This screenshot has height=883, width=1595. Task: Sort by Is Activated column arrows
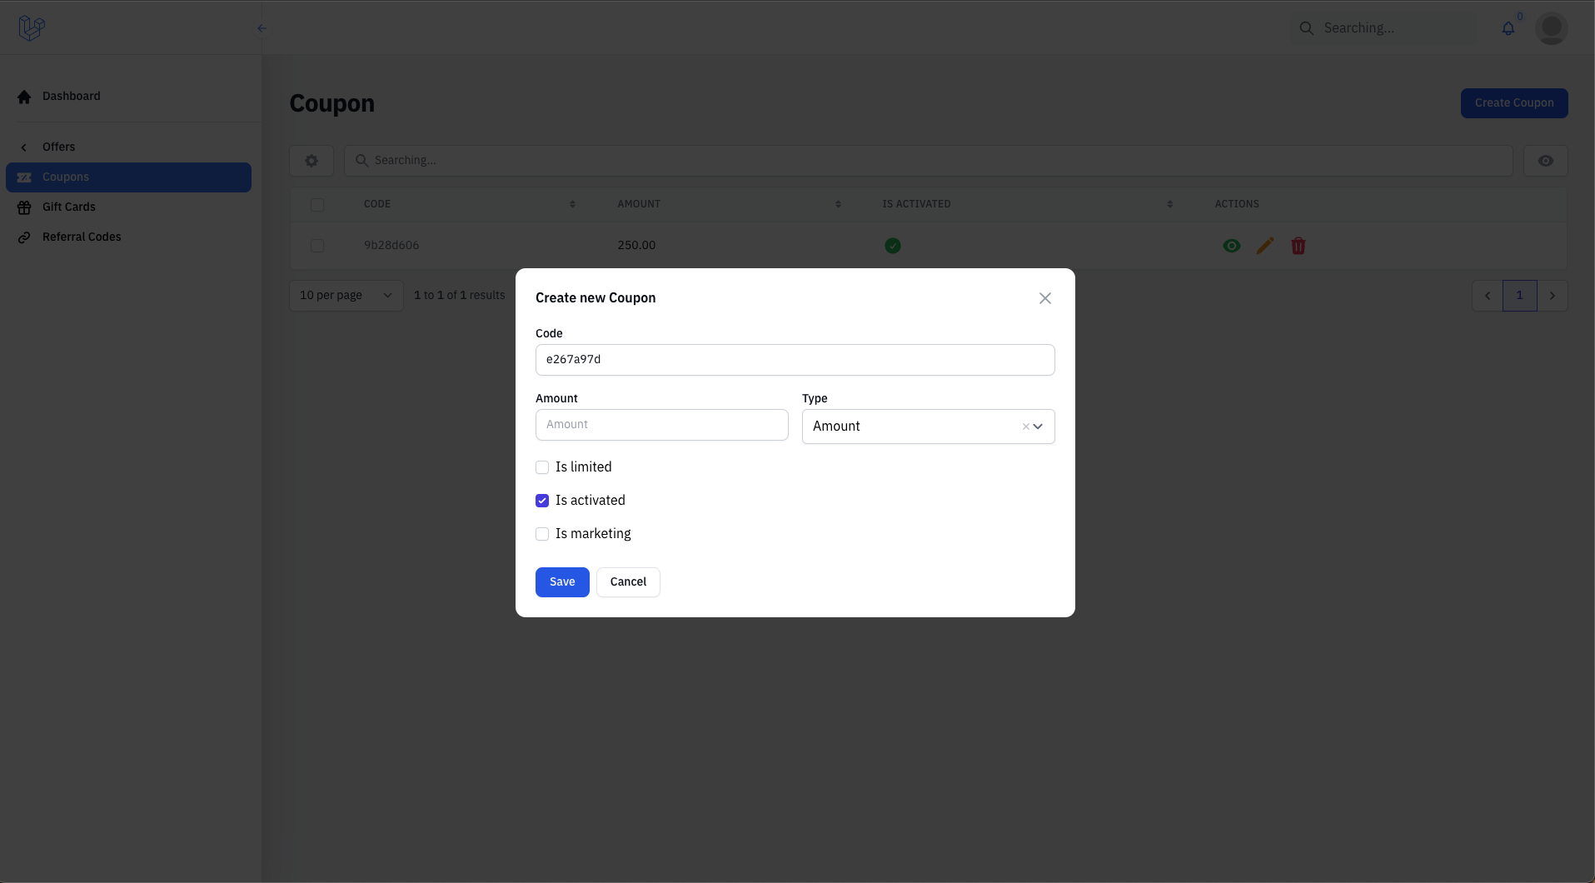click(x=1170, y=204)
